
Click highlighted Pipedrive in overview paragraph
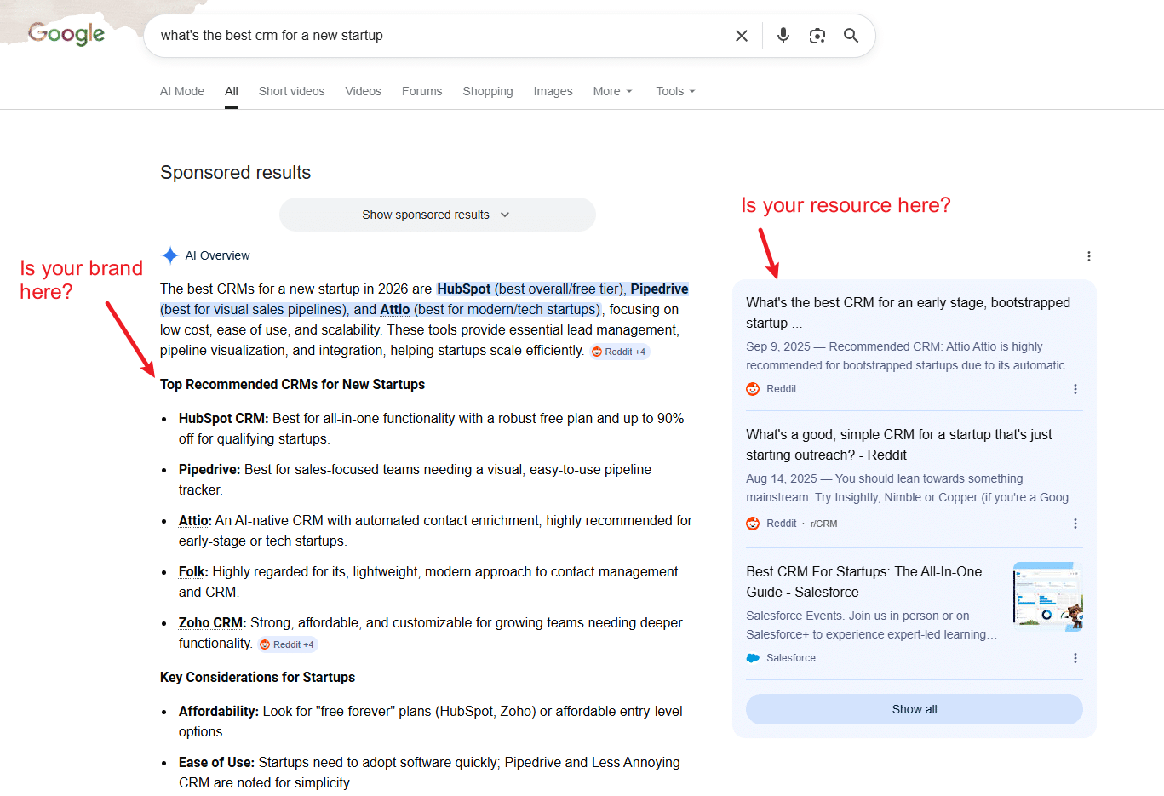tap(659, 289)
